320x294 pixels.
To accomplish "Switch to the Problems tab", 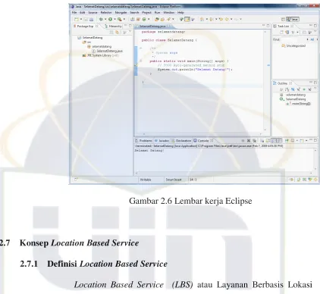I will pos(144,140).
